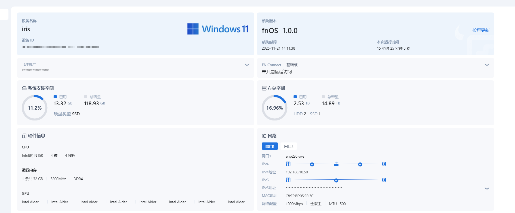Switch to the 网口2 tab

[x=289, y=146]
